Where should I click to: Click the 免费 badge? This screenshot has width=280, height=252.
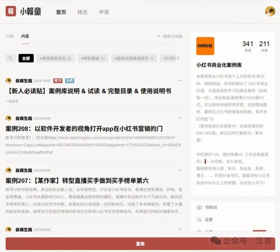69,81
